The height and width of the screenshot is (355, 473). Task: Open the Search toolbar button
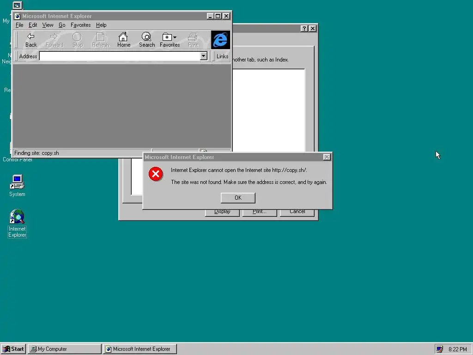147,40
